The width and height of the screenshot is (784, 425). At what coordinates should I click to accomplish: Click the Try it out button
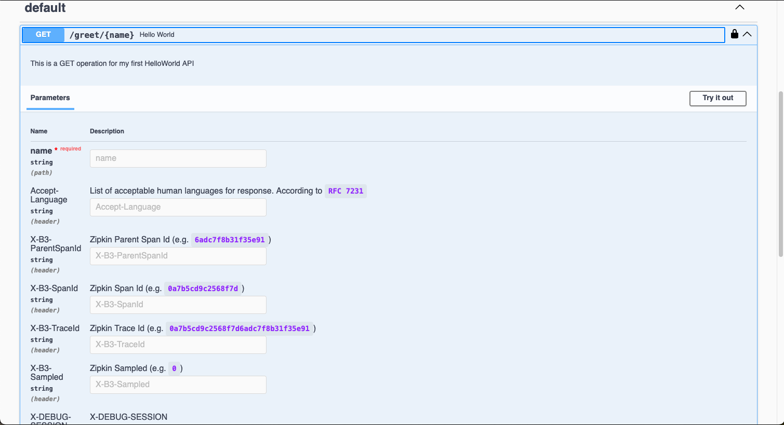point(717,98)
